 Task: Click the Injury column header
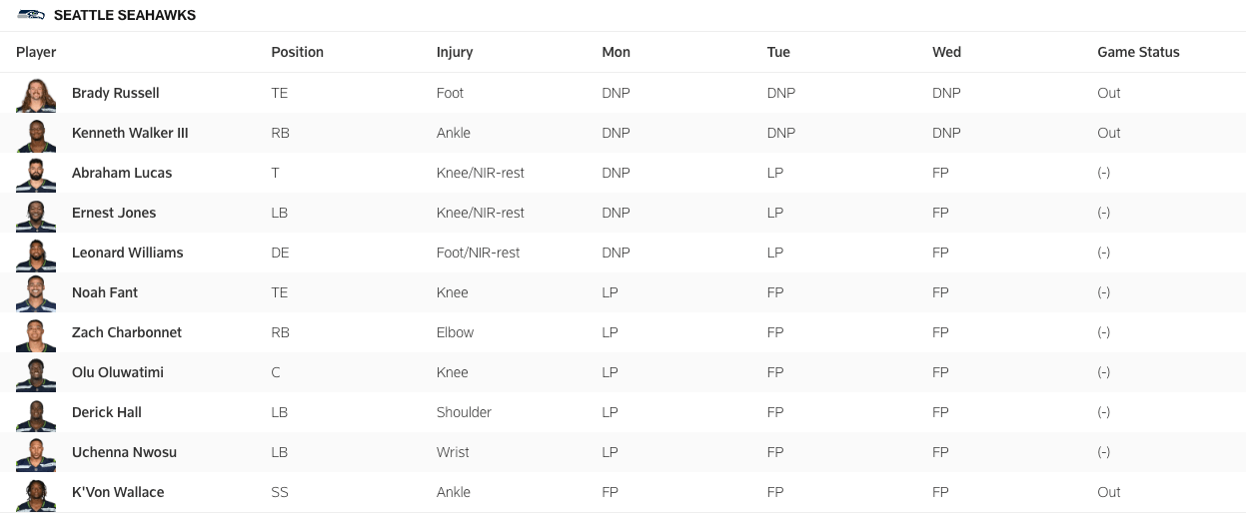[x=455, y=52]
